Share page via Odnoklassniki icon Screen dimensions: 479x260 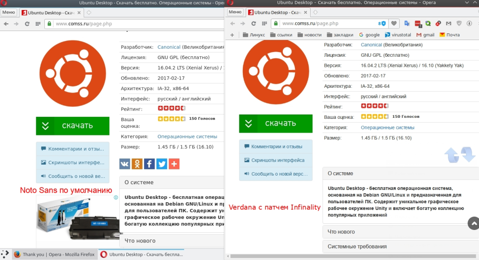click(137, 164)
